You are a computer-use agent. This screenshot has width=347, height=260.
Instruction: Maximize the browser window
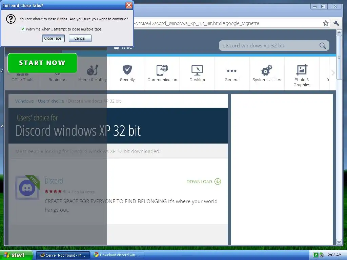pos(323,7)
